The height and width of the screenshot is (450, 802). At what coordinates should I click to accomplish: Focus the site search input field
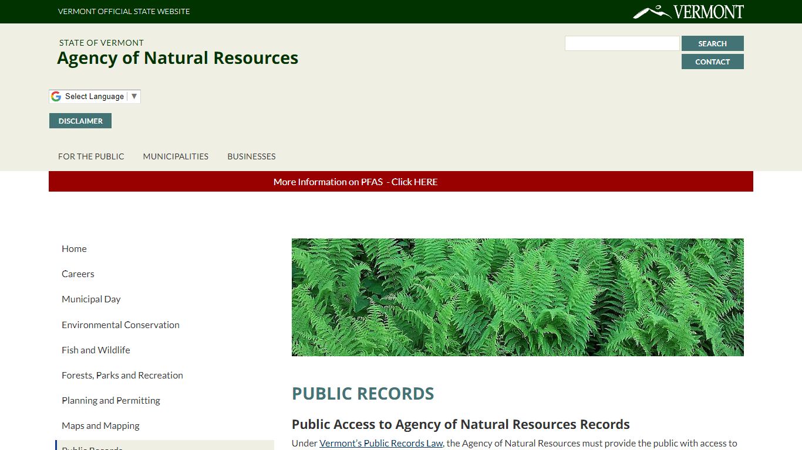[x=622, y=43]
